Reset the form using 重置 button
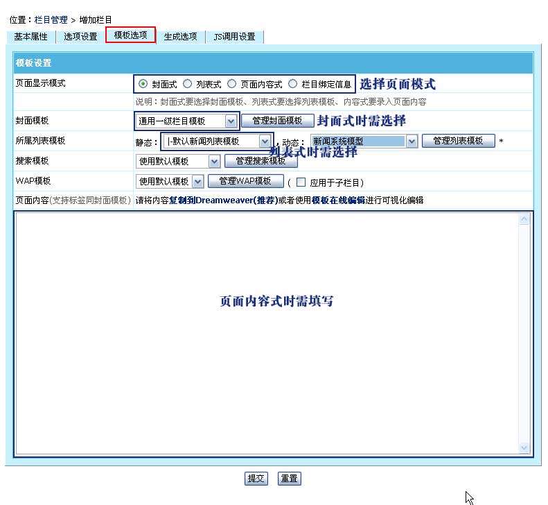 click(289, 479)
